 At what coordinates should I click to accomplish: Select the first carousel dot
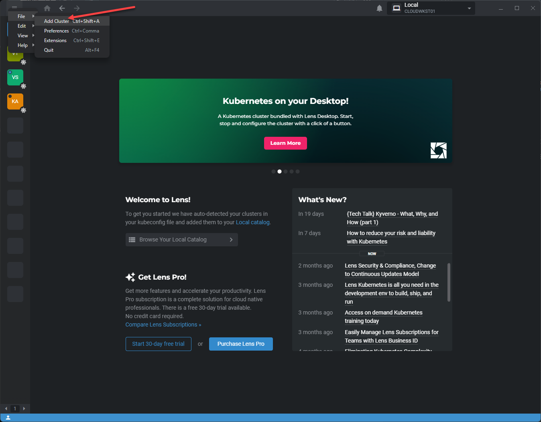point(273,172)
